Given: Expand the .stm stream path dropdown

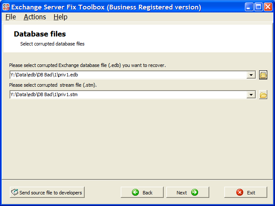Looking at the screenshot, I should pos(251,95).
